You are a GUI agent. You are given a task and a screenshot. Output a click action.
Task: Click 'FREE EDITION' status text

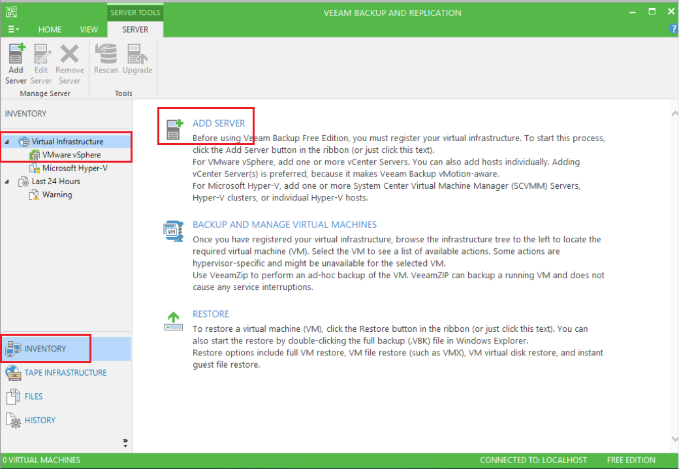pos(631,460)
